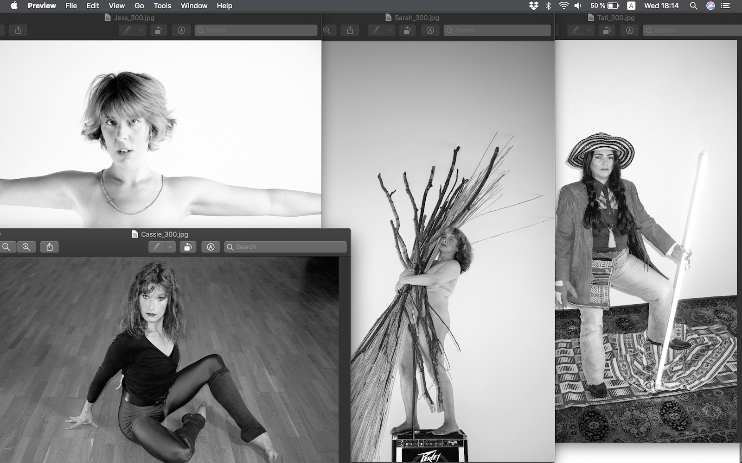Click Share button in Jess_300.jpg window
Image resolution: width=742 pixels, height=463 pixels.
[x=18, y=30]
